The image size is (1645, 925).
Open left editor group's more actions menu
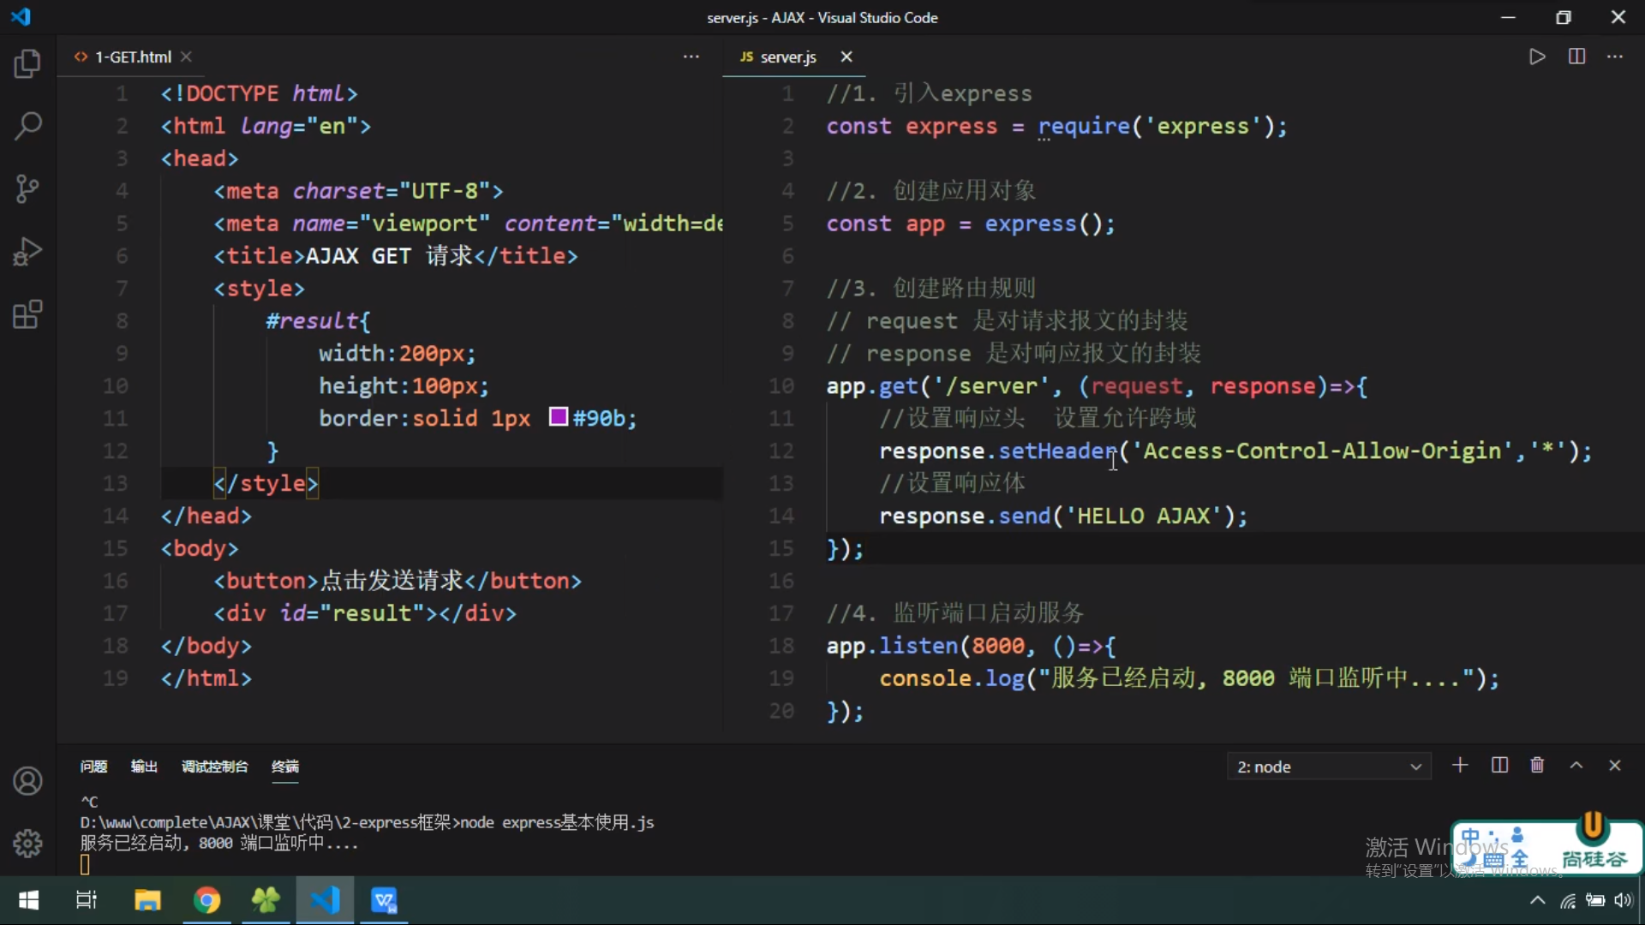pyautogui.click(x=691, y=57)
